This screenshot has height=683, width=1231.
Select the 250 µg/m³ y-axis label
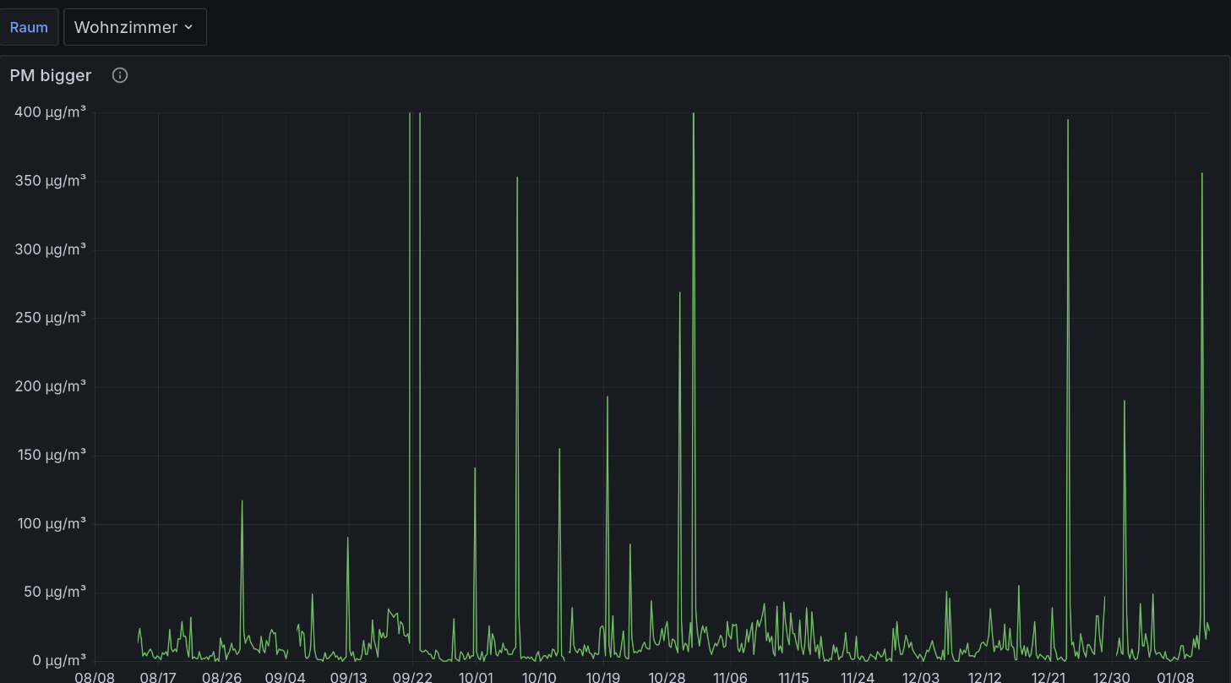[x=51, y=318]
